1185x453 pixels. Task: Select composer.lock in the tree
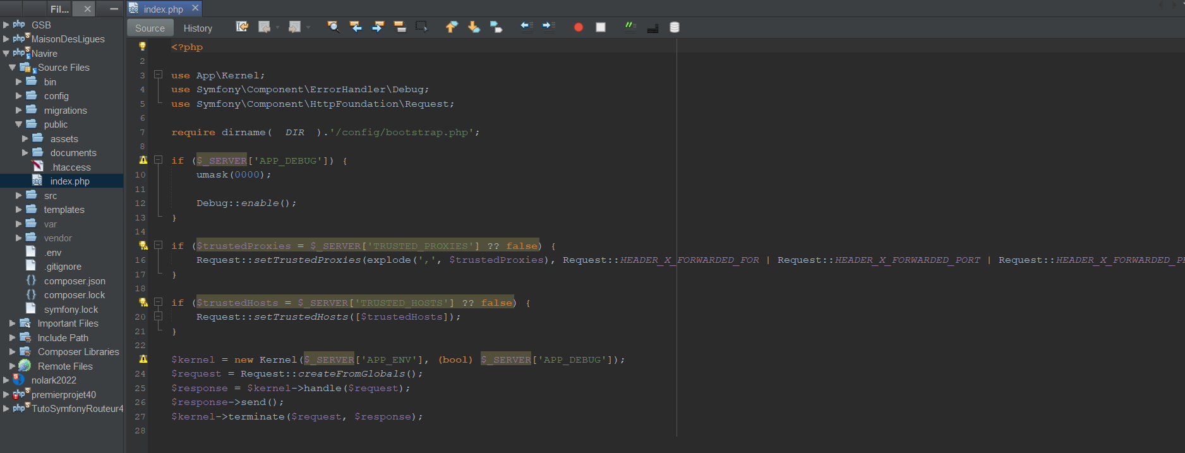tap(75, 295)
